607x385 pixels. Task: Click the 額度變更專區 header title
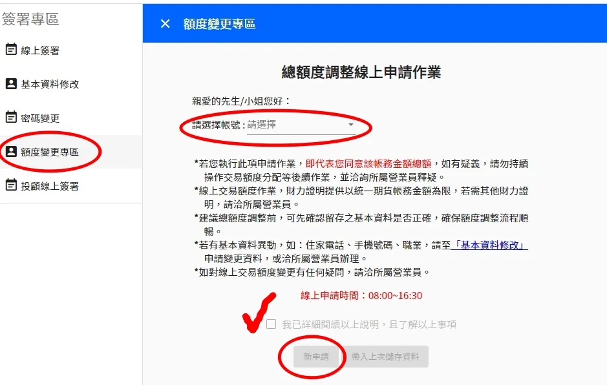tap(220, 24)
